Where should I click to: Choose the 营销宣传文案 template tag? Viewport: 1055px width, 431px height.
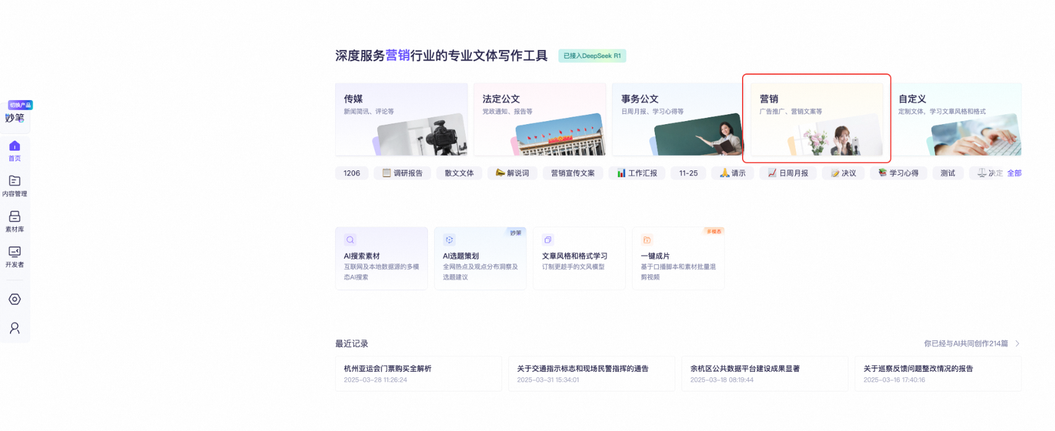(x=573, y=173)
